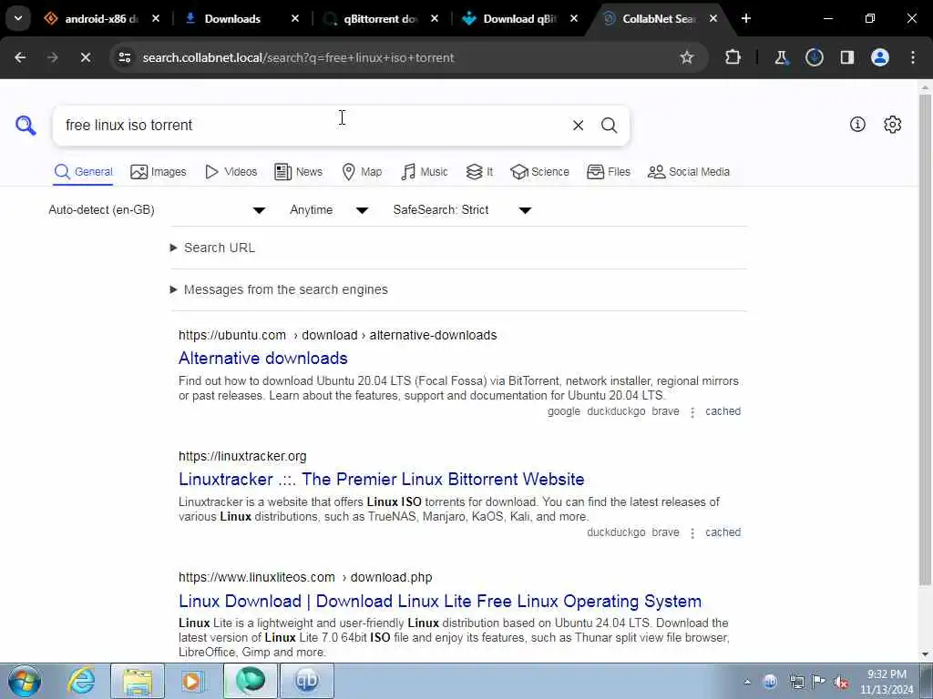Show hidden system tray icons
This screenshot has width=933, height=699.
(x=747, y=683)
